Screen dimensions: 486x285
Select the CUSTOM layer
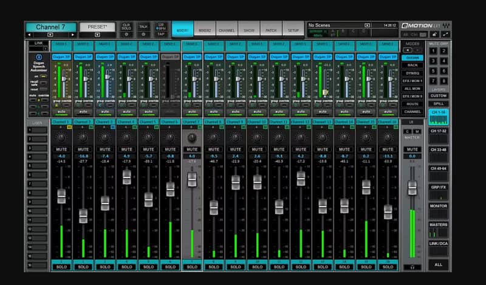pyautogui.click(x=439, y=96)
